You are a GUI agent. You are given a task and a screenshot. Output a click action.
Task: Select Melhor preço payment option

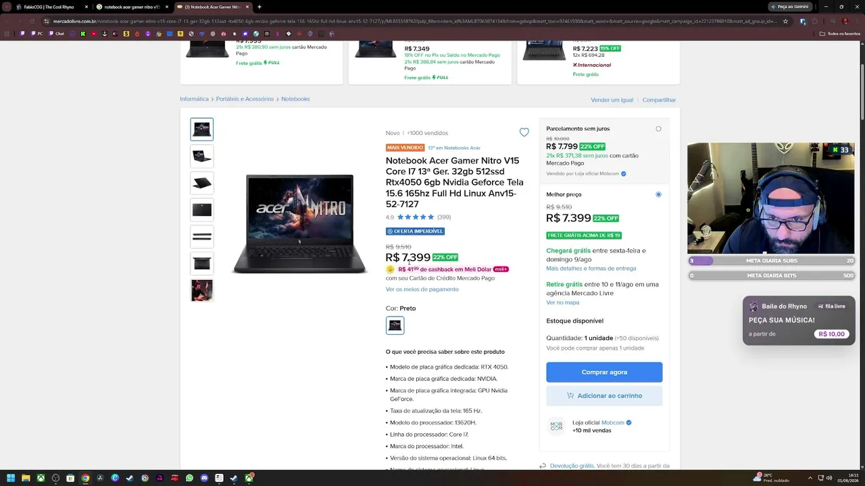click(658, 194)
